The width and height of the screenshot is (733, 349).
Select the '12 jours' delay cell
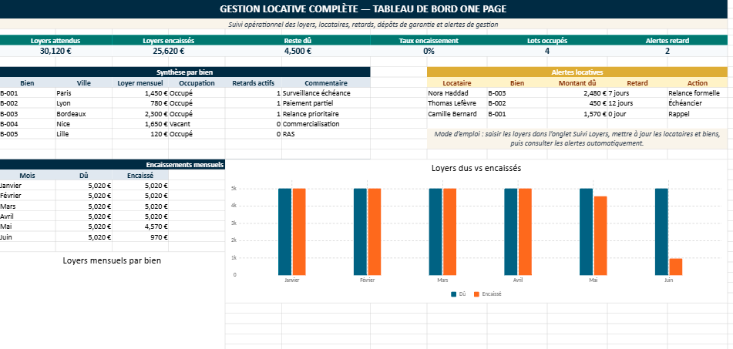tap(637, 103)
